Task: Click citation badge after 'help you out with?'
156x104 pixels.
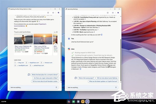Action: pos(102,35)
